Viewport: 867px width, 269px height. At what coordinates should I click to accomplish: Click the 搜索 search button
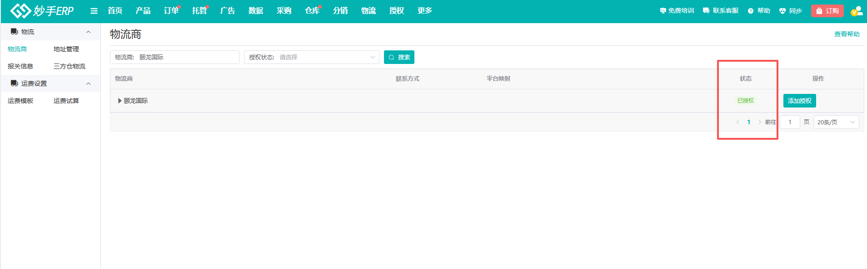399,57
